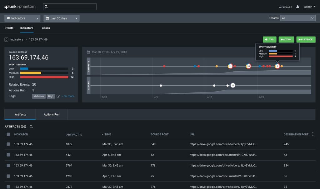Click the 'Apr 6, 3:45 am' time in row 442

pyautogui.click(x=112, y=155)
